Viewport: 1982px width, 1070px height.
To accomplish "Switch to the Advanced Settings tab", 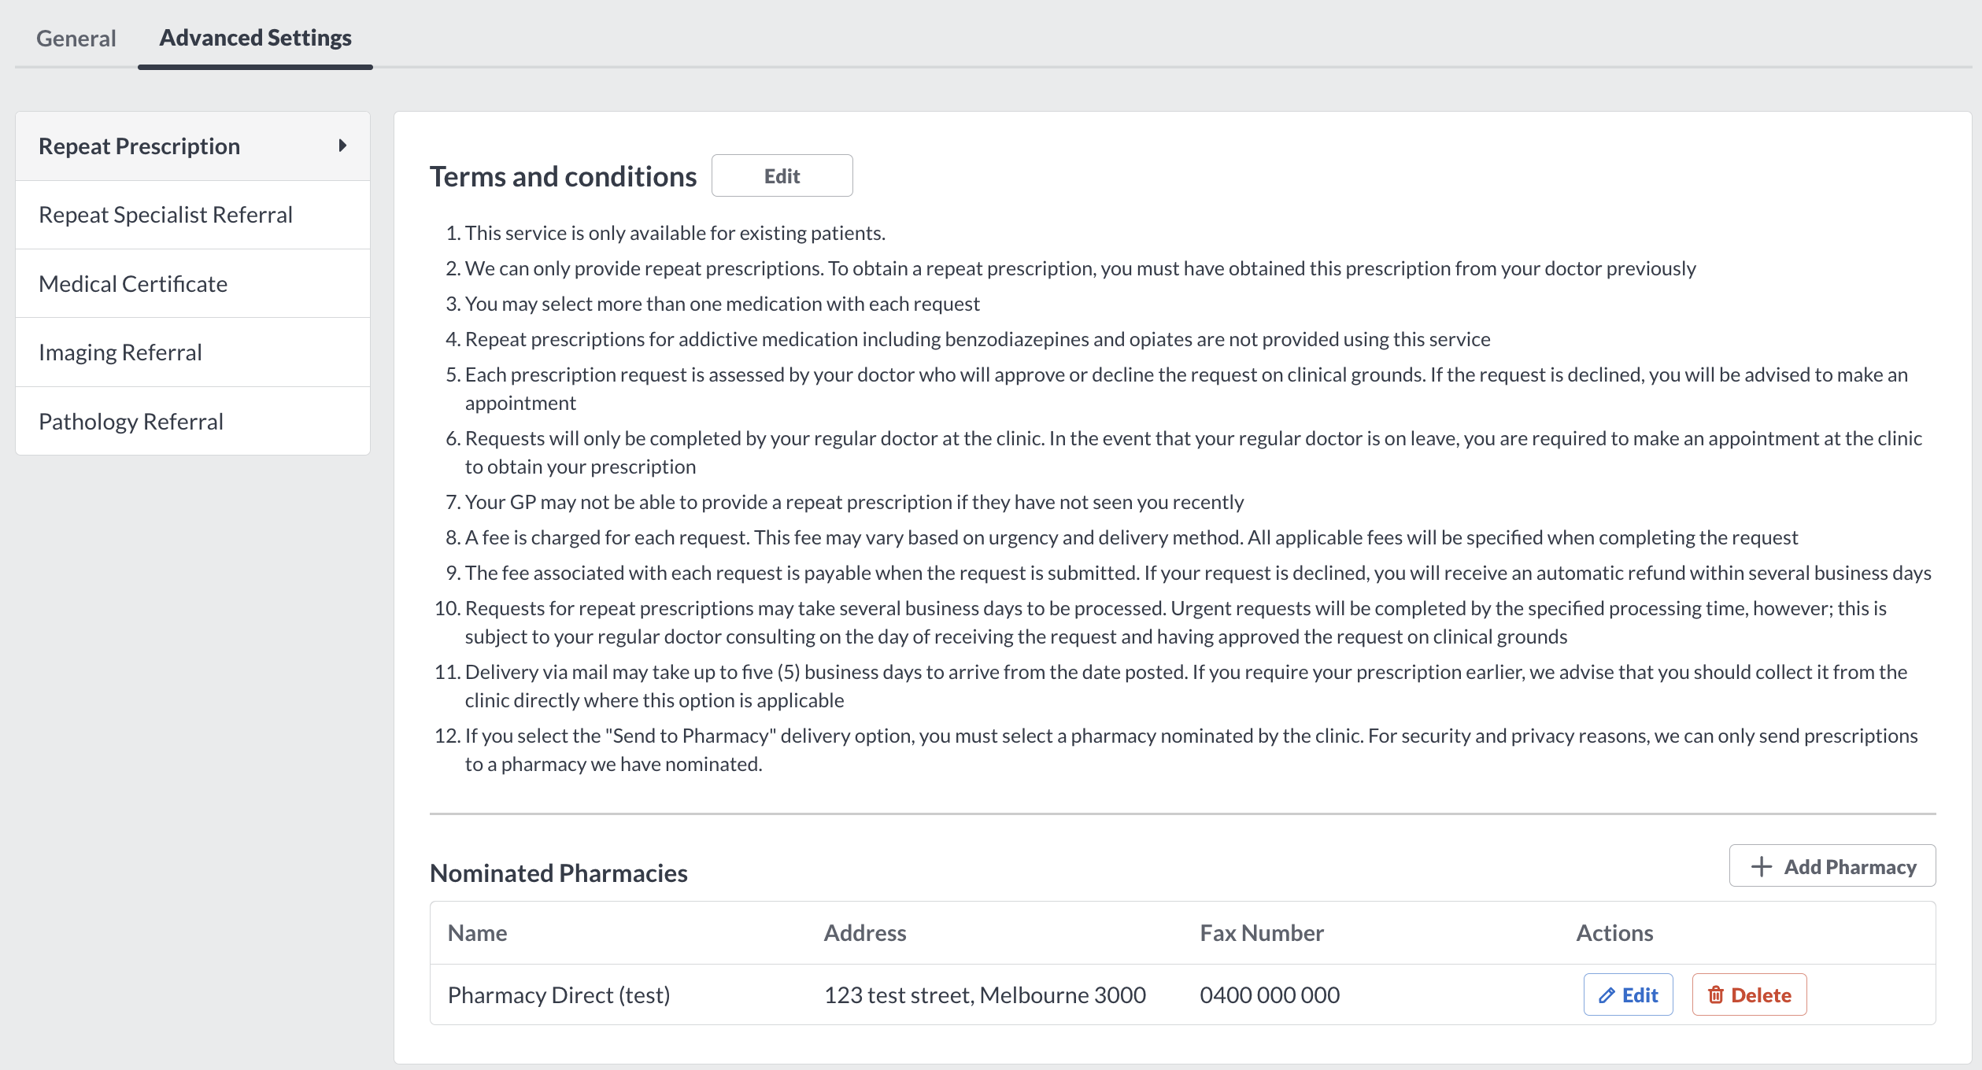I will pos(255,37).
